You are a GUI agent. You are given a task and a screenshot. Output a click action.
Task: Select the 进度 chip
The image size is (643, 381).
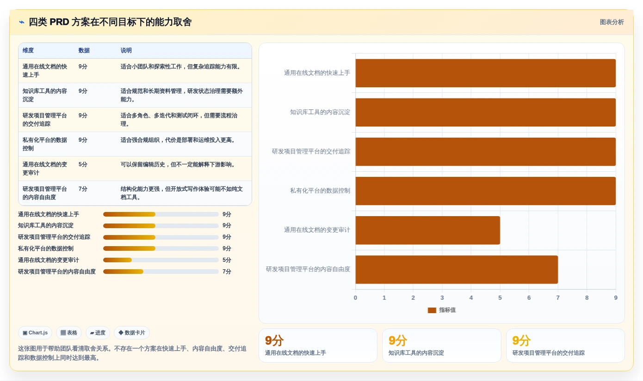[98, 333]
